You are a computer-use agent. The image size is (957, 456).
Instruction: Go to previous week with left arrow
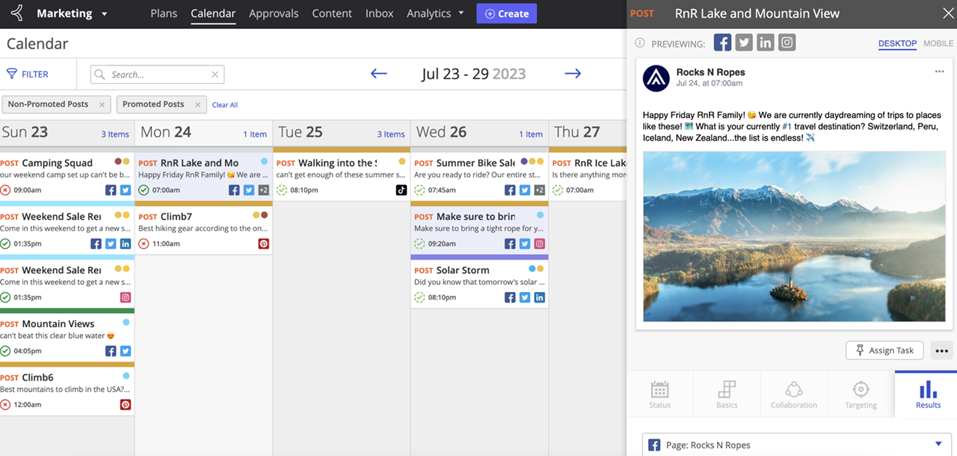[x=379, y=74]
